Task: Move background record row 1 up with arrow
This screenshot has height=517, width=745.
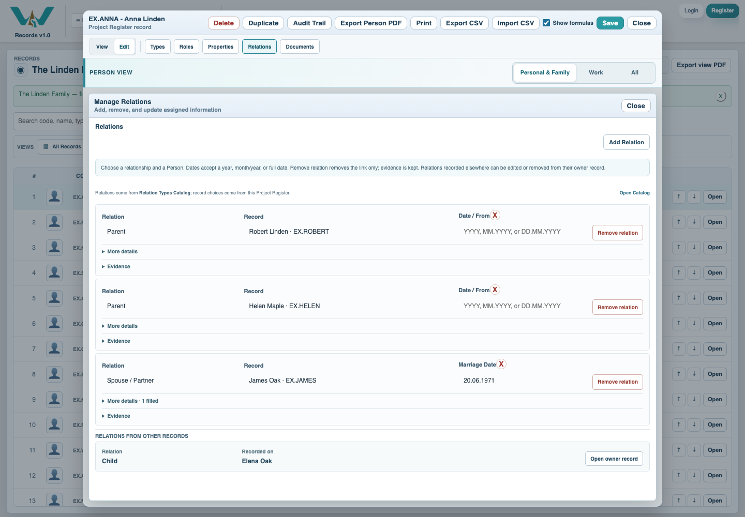Action: 679,196
